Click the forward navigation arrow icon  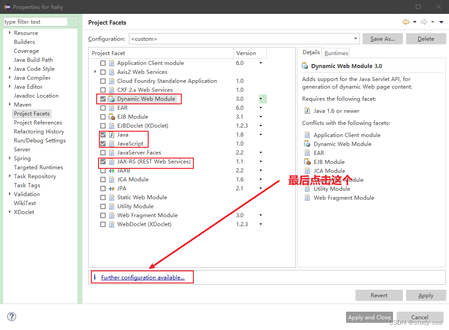(424, 22)
